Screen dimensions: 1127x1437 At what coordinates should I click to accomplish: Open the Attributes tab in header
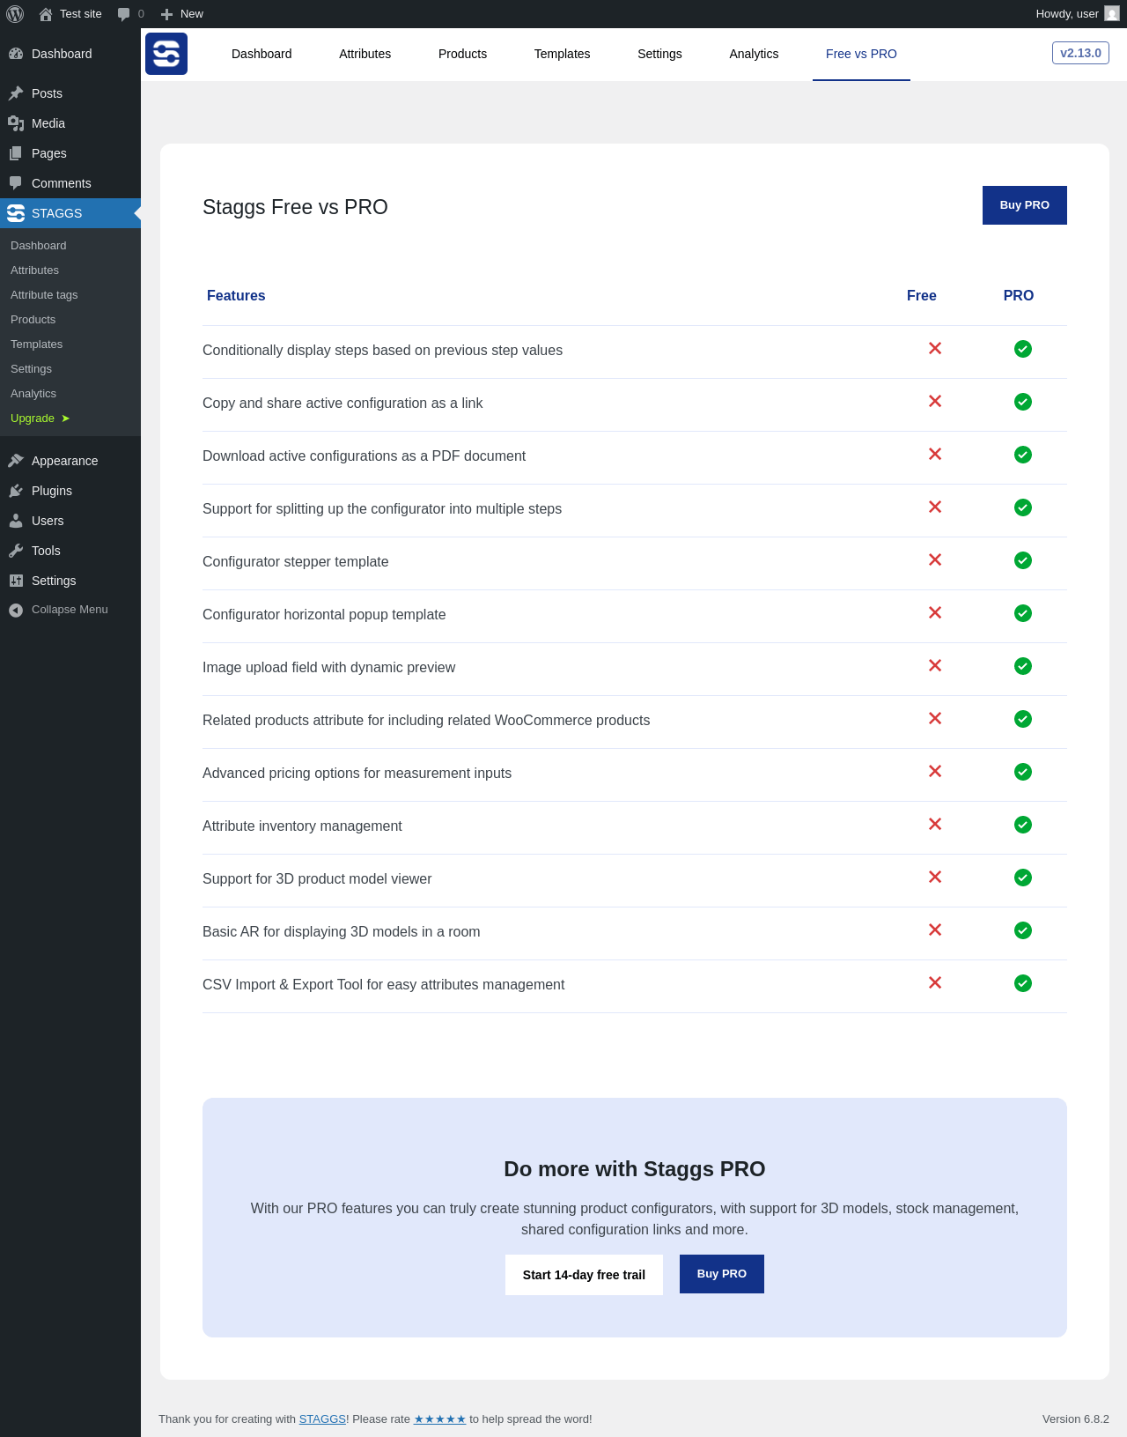coord(365,54)
